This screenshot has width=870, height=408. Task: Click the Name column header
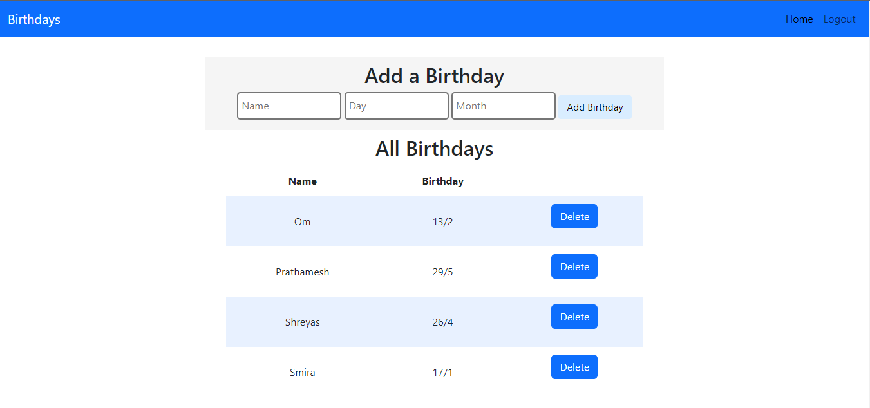point(303,181)
